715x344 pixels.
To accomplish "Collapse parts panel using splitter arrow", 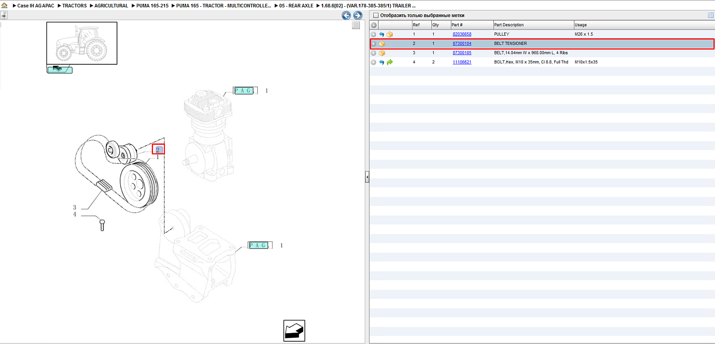I will pos(367,177).
